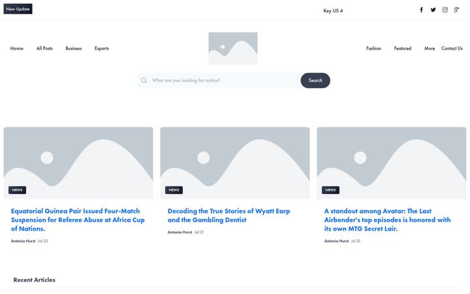Open the Contact Us page
The width and height of the screenshot is (470, 294).
point(452,48)
